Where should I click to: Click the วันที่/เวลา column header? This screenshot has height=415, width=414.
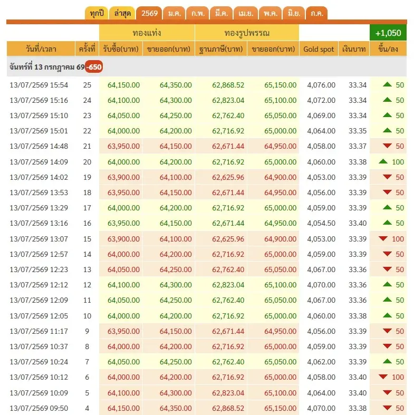(x=41, y=49)
